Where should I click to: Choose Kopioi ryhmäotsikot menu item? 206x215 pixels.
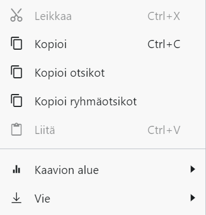coord(102,101)
